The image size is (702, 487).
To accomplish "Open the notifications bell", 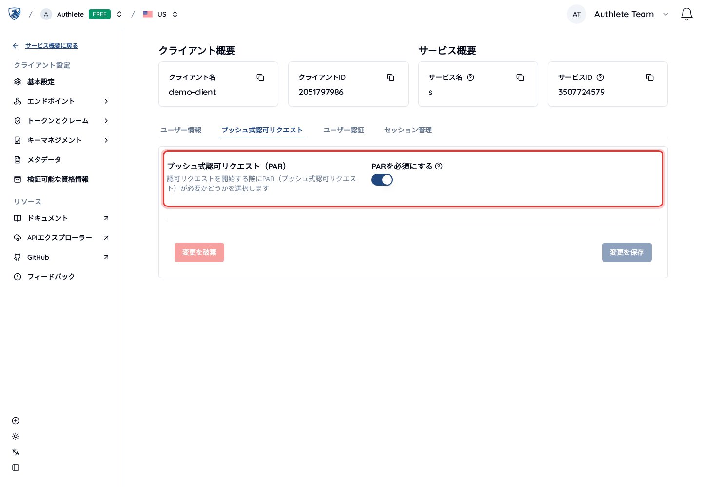I will pos(687,14).
